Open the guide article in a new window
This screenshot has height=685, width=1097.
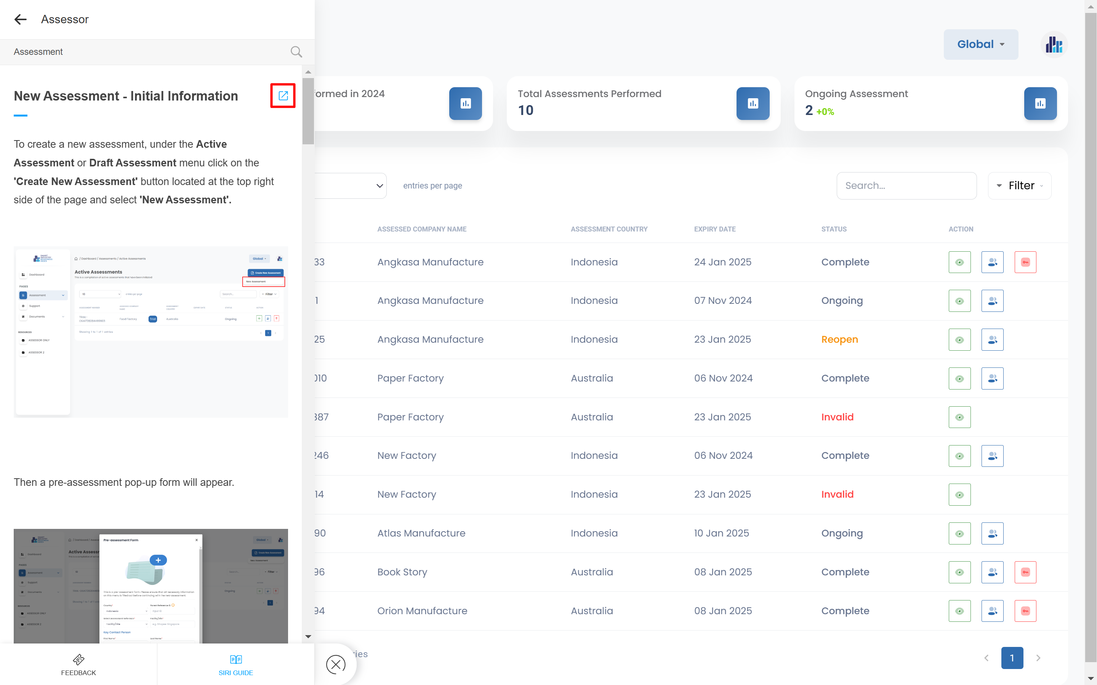tap(283, 96)
